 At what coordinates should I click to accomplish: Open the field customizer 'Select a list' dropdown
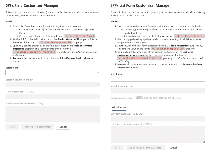click(x=53, y=73)
